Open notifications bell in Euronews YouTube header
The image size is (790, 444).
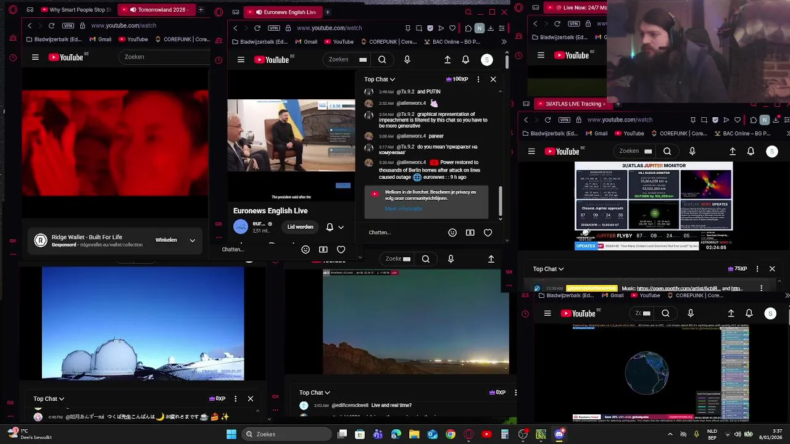tap(465, 60)
